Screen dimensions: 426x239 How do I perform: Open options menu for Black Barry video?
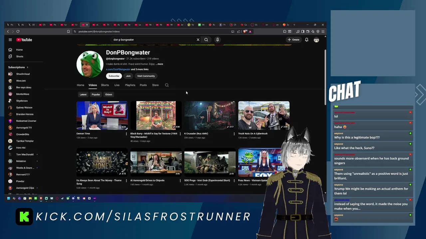pos(180,134)
